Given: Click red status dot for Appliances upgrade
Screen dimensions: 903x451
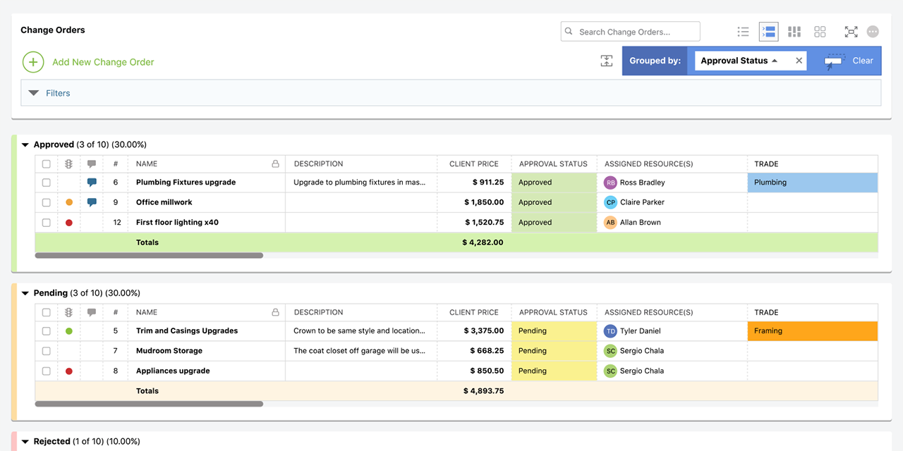Looking at the screenshot, I should (69, 371).
